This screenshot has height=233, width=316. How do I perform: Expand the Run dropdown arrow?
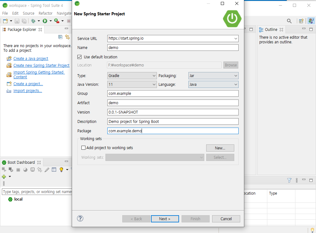[x=51, y=21]
